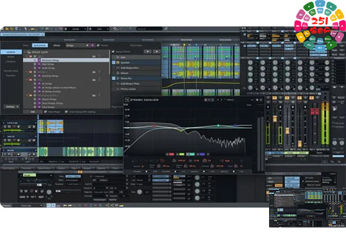The height and width of the screenshot is (234, 346).
Task: Select the Electronic Strings preset
Action: [66, 60]
